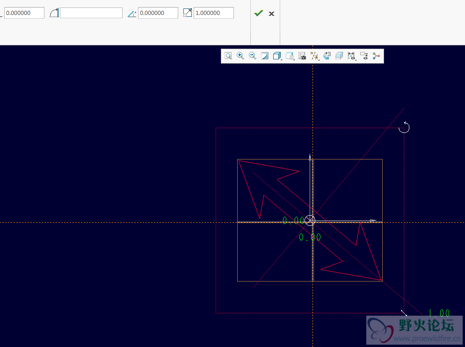This screenshot has height=347, width=465.
Task: Open the saved orientations dropdown
Action: click(x=290, y=56)
